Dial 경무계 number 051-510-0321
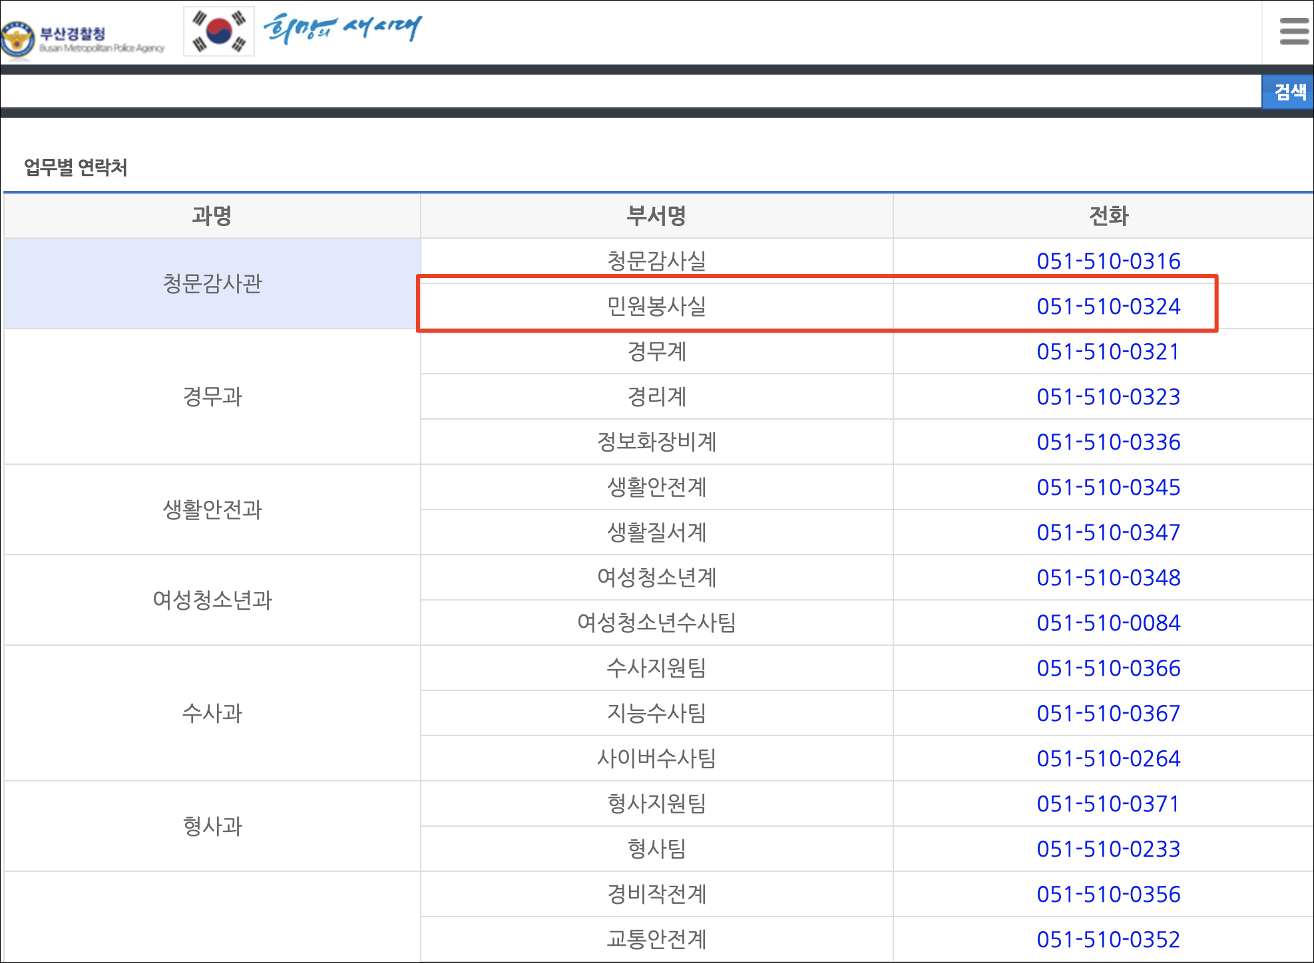Image resolution: width=1314 pixels, height=963 pixels. [1108, 352]
